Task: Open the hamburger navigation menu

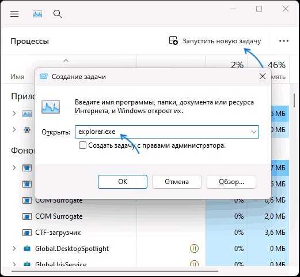Action: (x=14, y=14)
